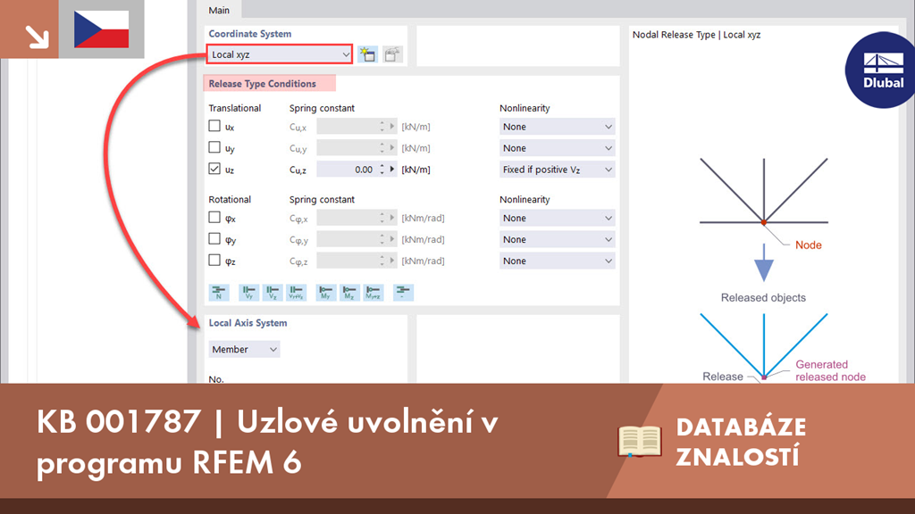
Task: Click the disabled Cu,x spring constant field
Action: 347,127
